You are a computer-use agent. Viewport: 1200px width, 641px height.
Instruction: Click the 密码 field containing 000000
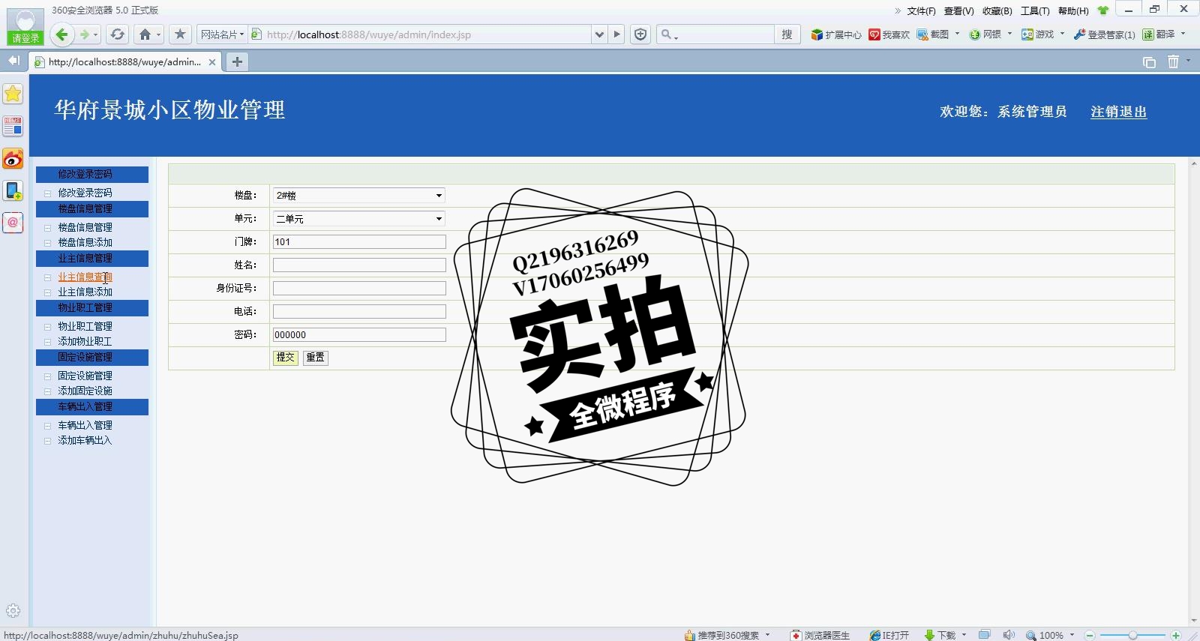(x=359, y=335)
